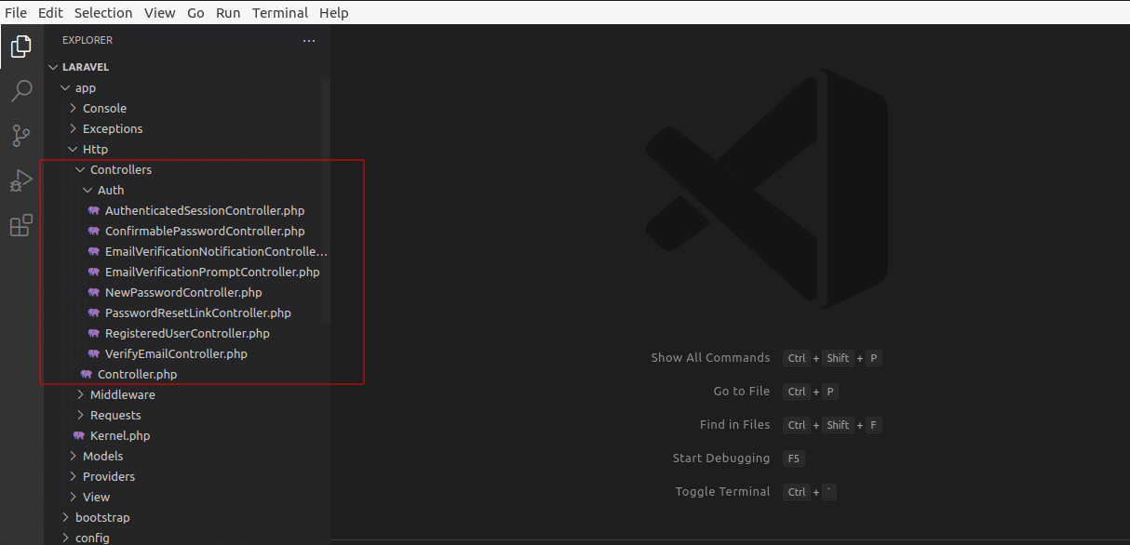Open the Extensions view icon
This screenshot has width=1130, height=545.
[x=20, y=225]
